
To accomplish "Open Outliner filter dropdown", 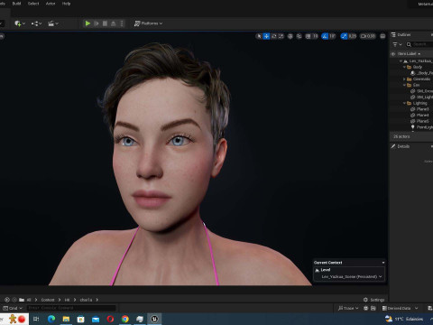I will click(397, 44).
